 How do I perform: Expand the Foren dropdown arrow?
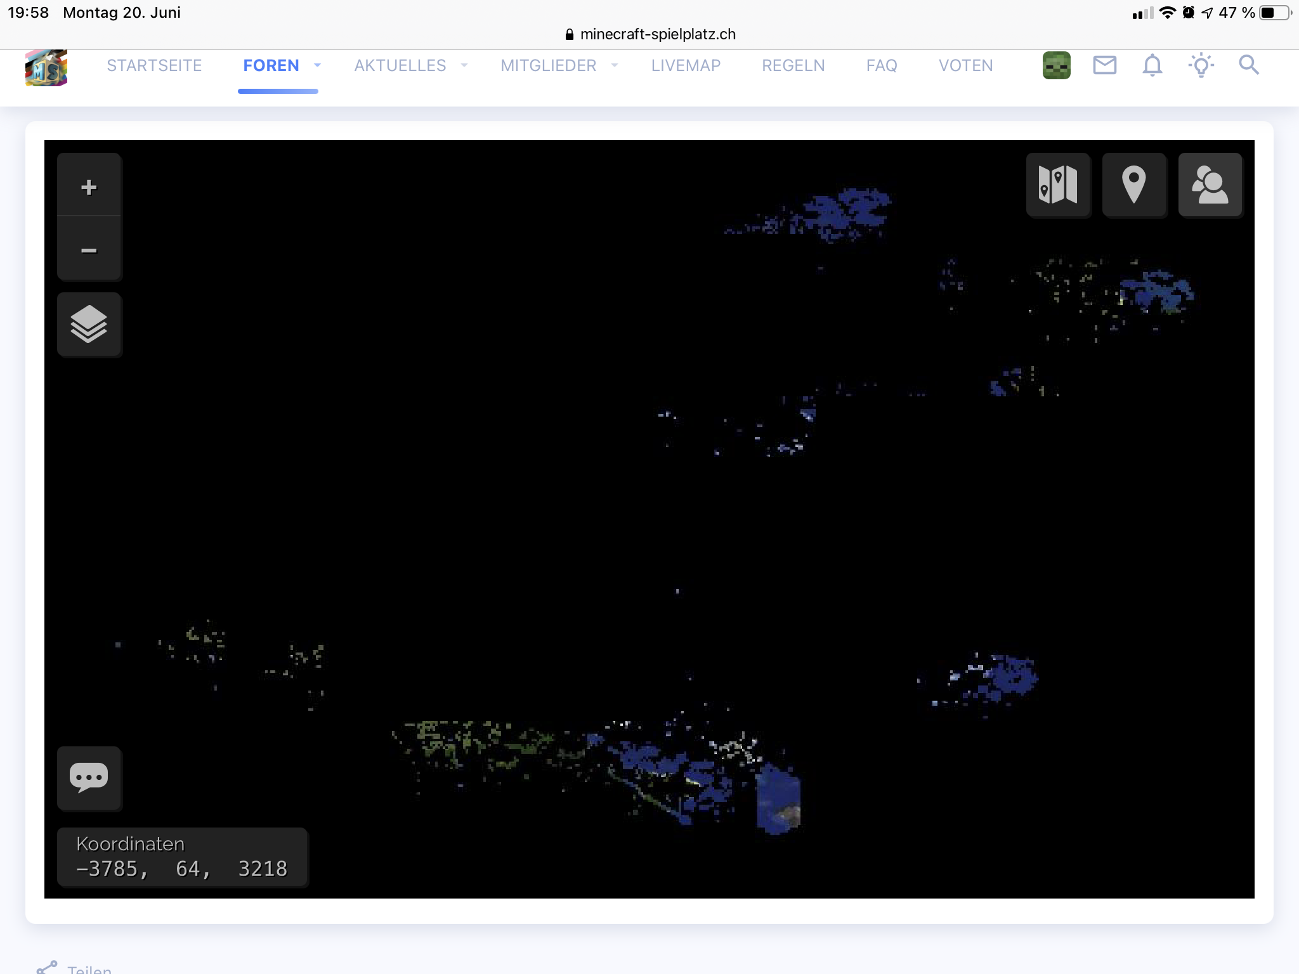point(317,65)
